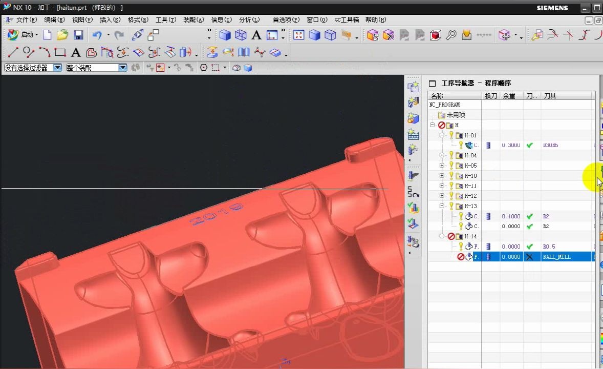
Task: Open the 文件(F) menu
Action: point(26,20)
